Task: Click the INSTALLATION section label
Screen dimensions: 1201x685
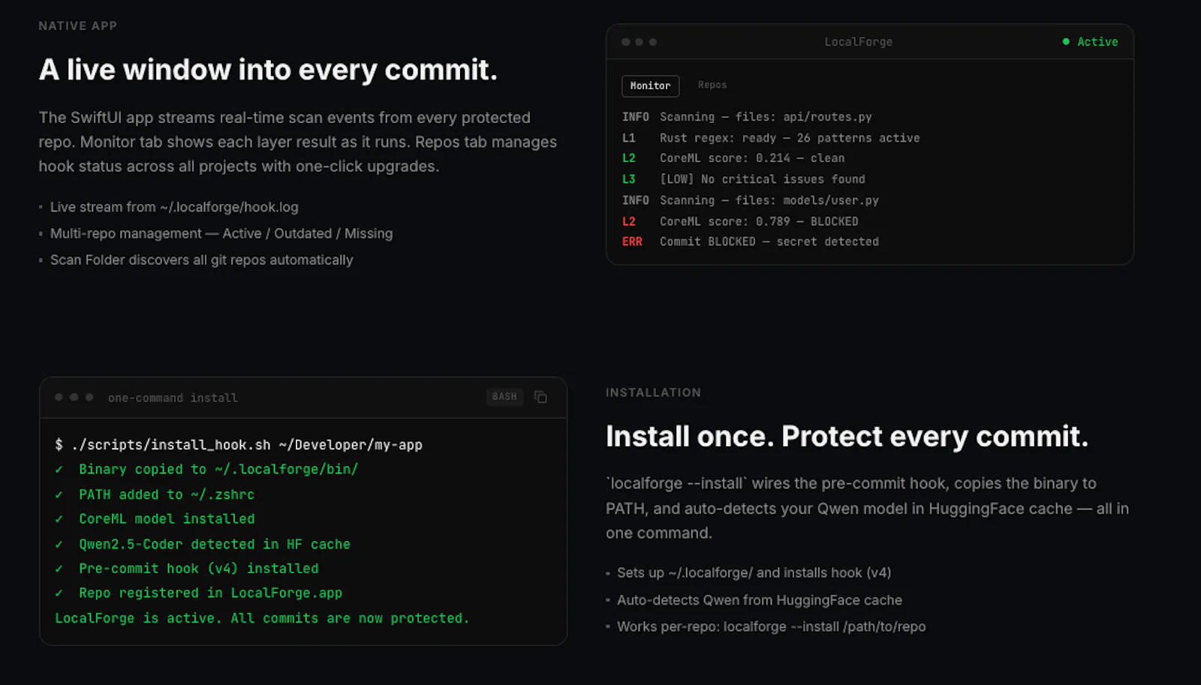Action: (653, 392)
